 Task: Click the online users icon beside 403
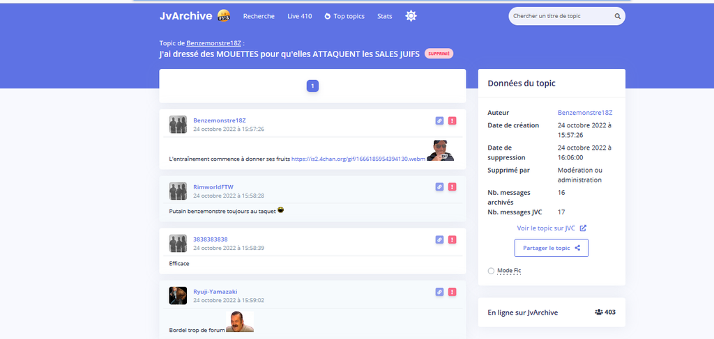click(599, 313)
